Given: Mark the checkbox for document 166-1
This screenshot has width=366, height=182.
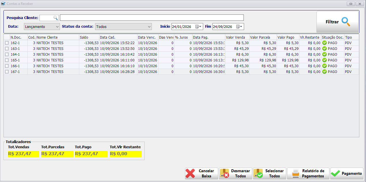Looking at the screenshot, I should pos(7,66).
